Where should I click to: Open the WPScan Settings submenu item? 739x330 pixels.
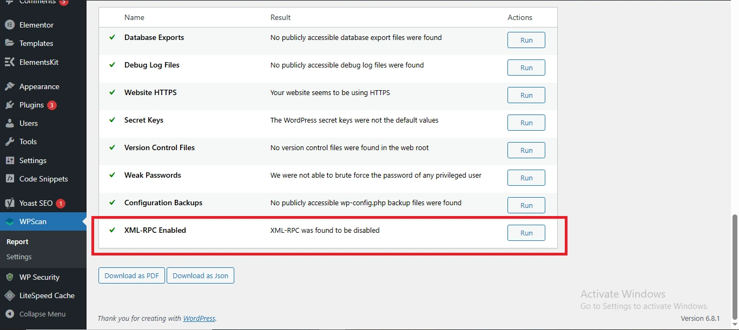tap(19, 257)
